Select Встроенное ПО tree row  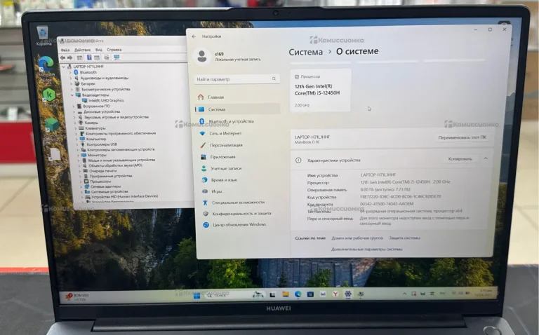click(x=93, y=106)
